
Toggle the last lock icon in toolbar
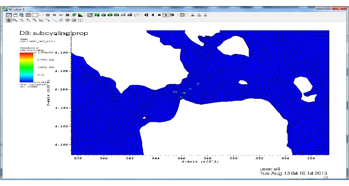205,15
